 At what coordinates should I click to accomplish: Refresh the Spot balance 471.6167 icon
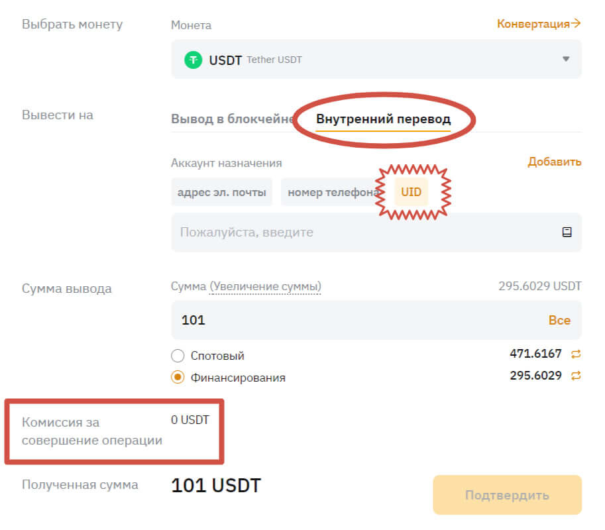(x=576, y=354)
